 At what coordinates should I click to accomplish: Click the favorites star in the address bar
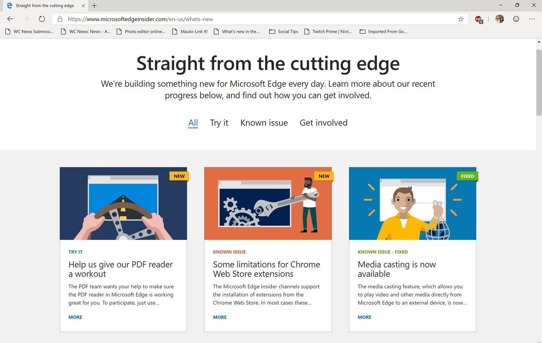pos(460,19)
